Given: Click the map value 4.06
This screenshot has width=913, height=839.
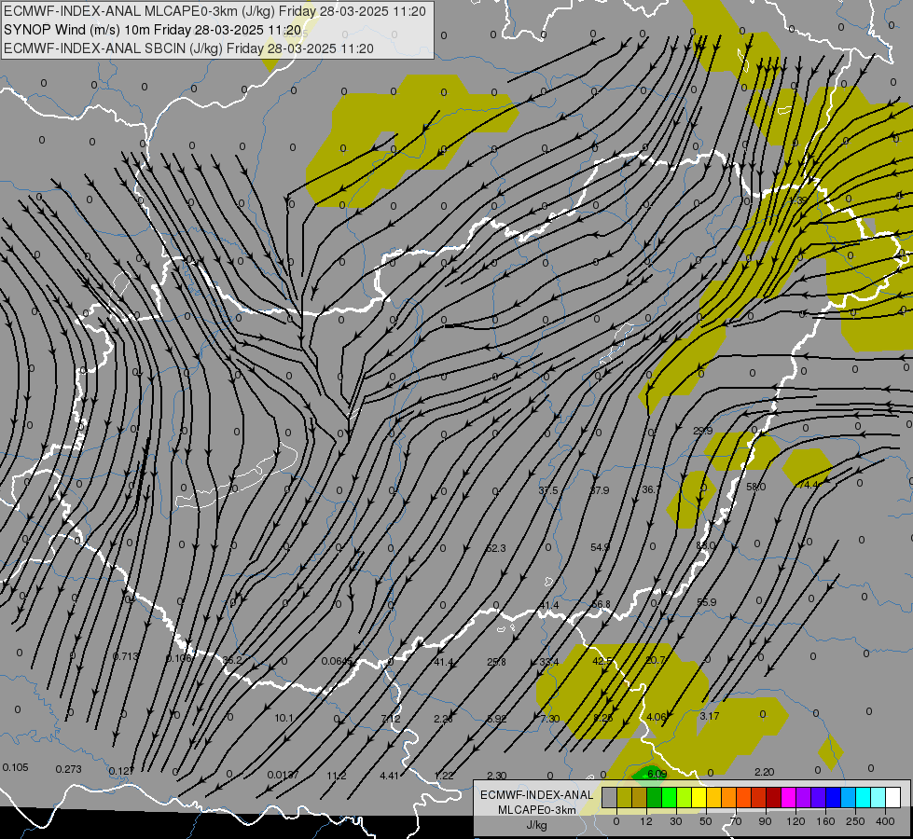Looking at the screenshot, I should pyautogui.click(x=657, y=717).
